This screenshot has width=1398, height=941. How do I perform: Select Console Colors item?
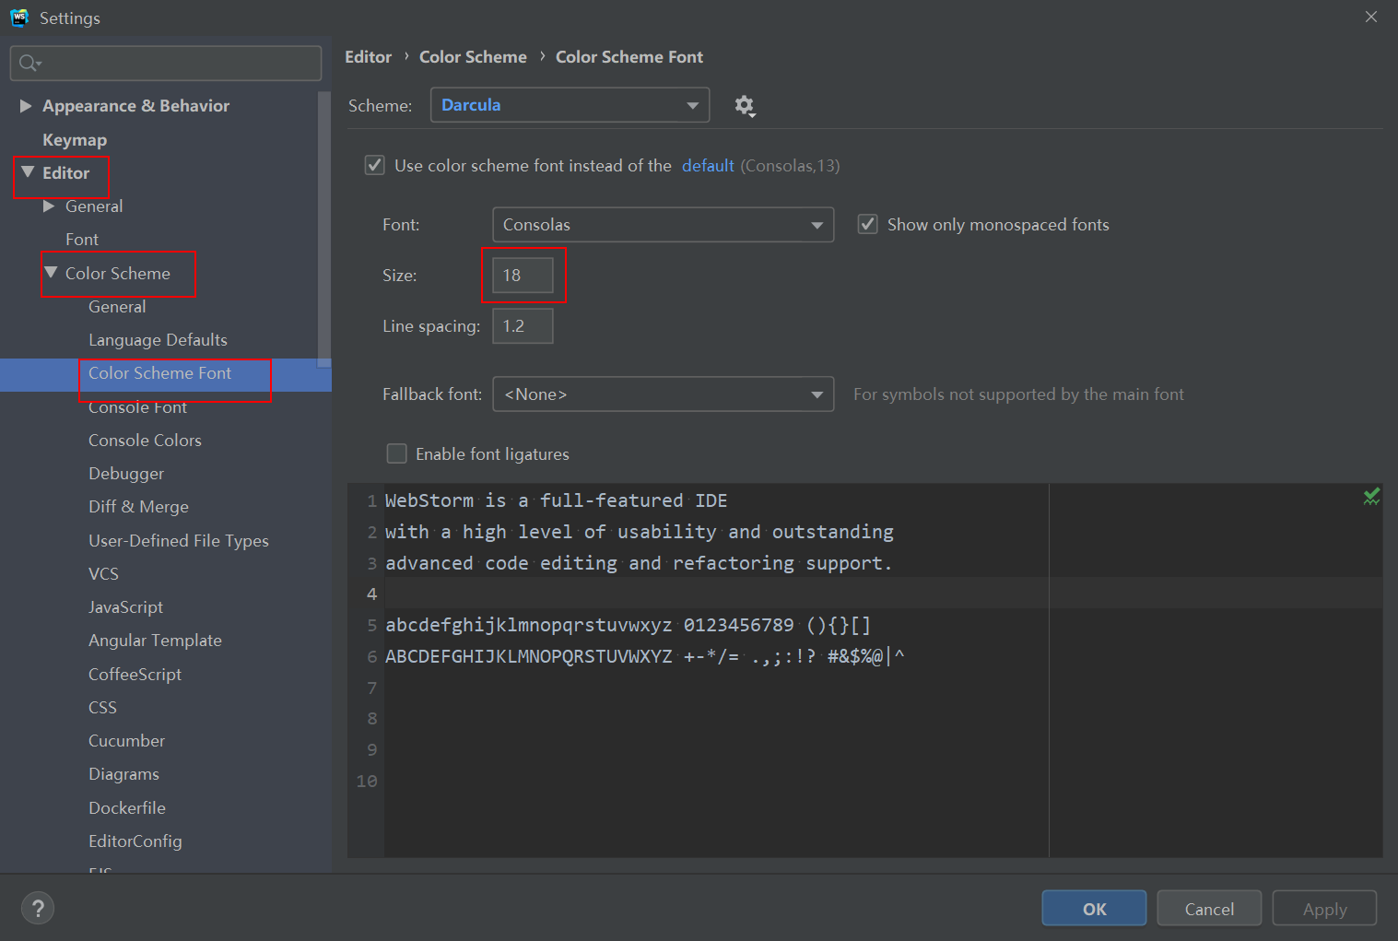click(145, 441)
